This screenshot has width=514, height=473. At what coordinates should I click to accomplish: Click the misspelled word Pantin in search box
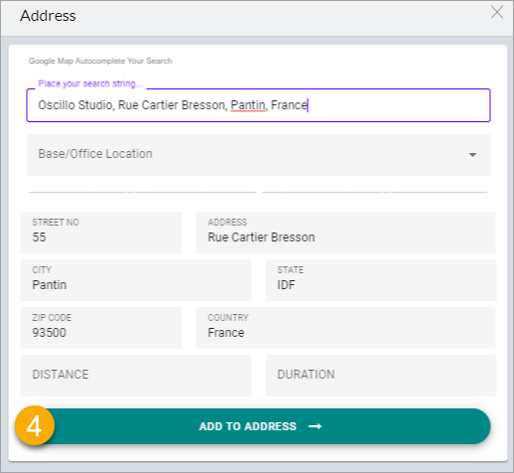tap(248, 105)
